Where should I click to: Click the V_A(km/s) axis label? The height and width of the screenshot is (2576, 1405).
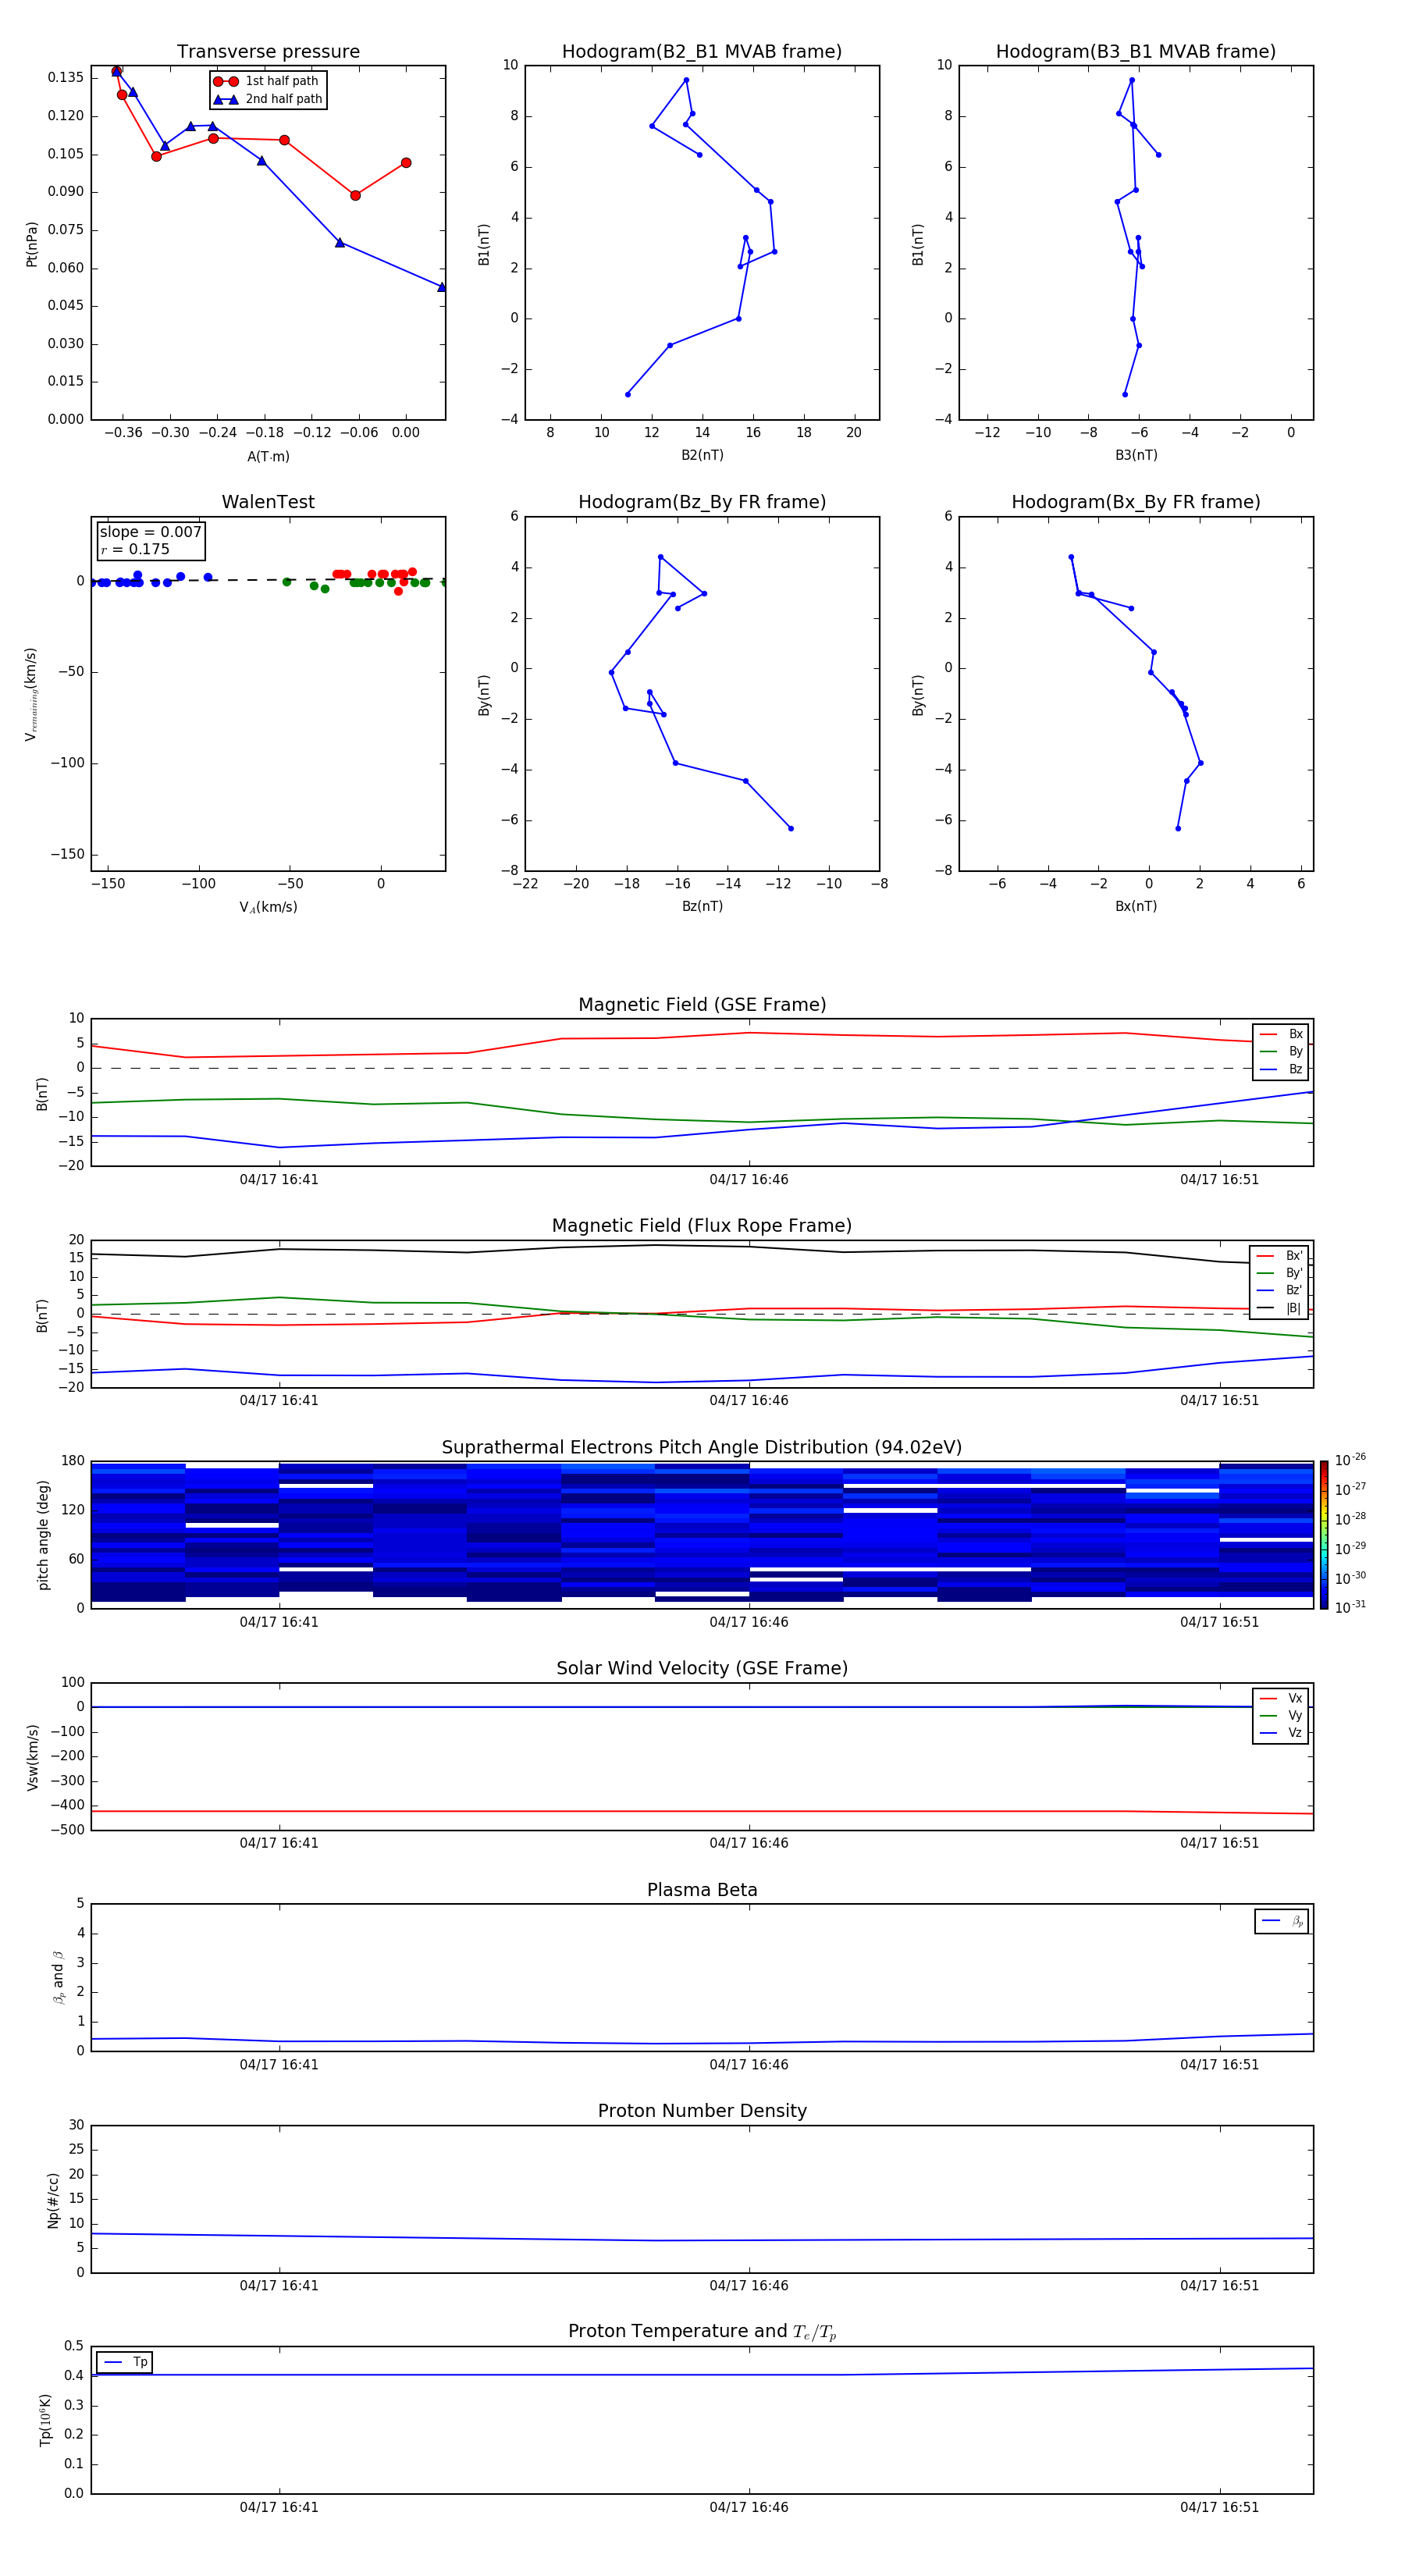268,907
